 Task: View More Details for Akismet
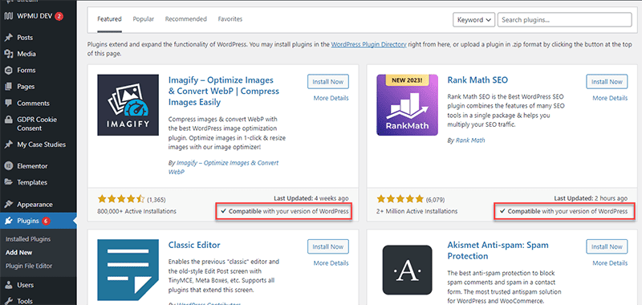(610, 263)
